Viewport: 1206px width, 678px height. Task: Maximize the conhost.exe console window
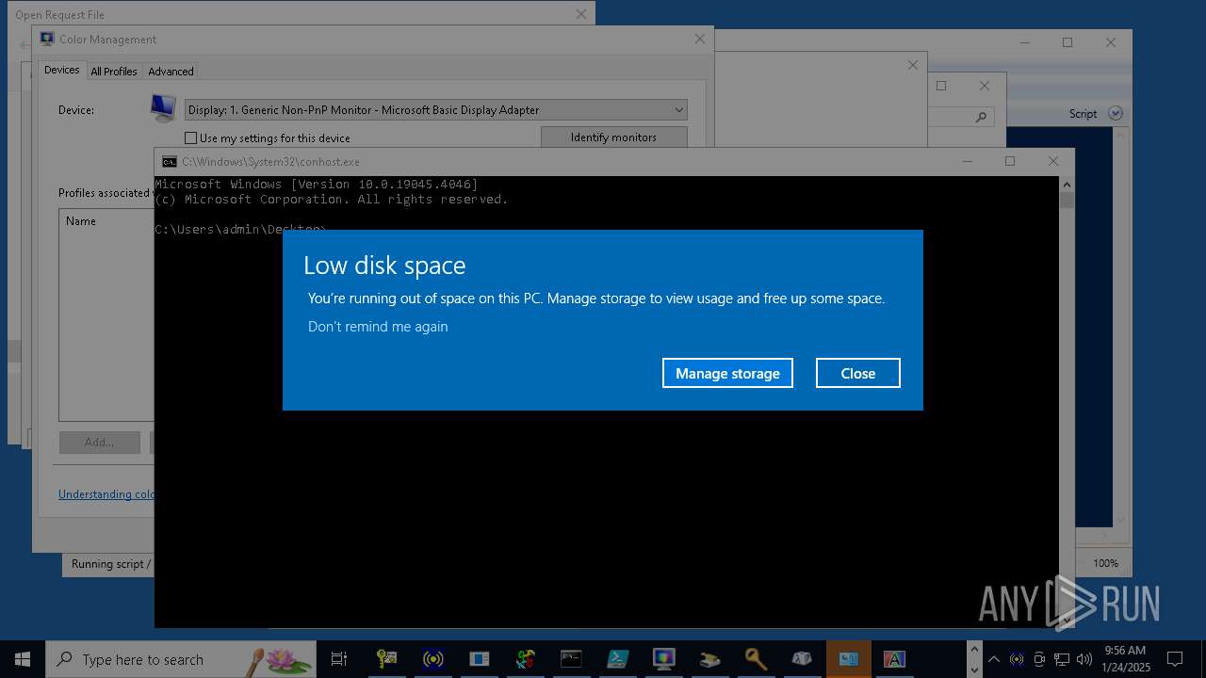[x=1010, y=161]
